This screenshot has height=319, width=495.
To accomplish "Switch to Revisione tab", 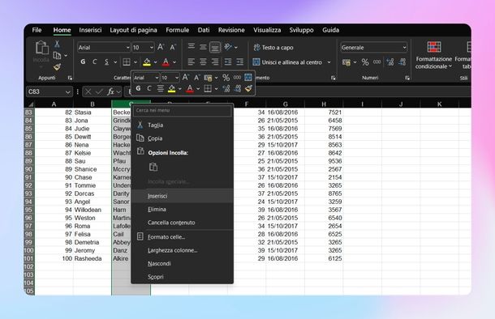I will pyautogui.click(x=231, y=30).
